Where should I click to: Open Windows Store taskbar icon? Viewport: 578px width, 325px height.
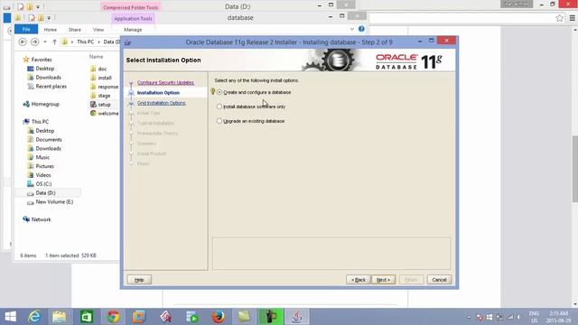[87, 317]
